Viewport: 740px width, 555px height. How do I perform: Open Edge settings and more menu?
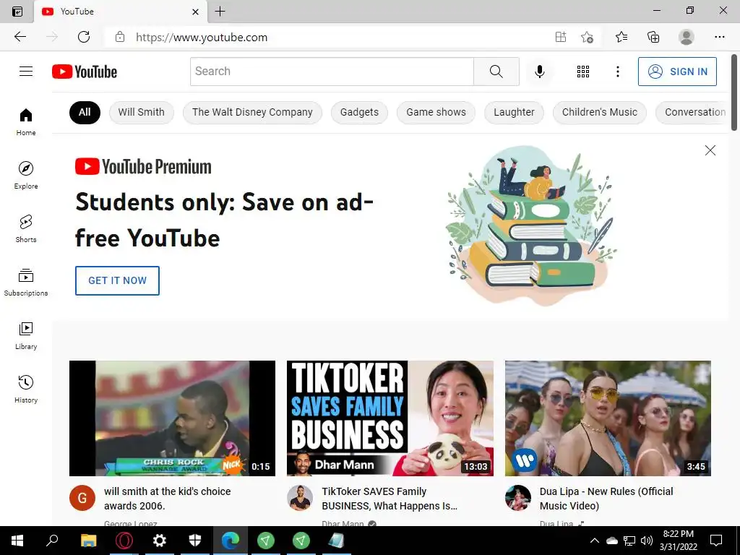pyautogui.click(x=719, y=37)
